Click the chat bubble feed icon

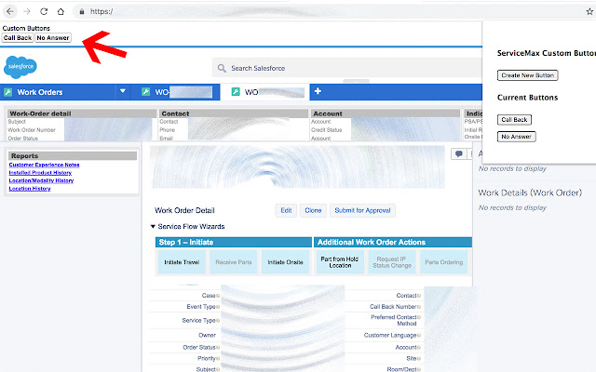click(459, 153)
